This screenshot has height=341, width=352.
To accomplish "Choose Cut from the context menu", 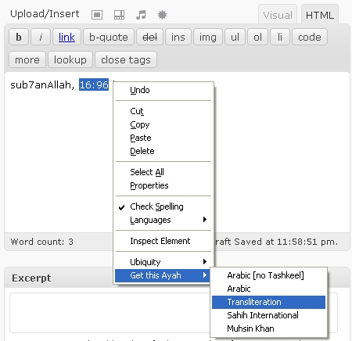I will point(163,111).
